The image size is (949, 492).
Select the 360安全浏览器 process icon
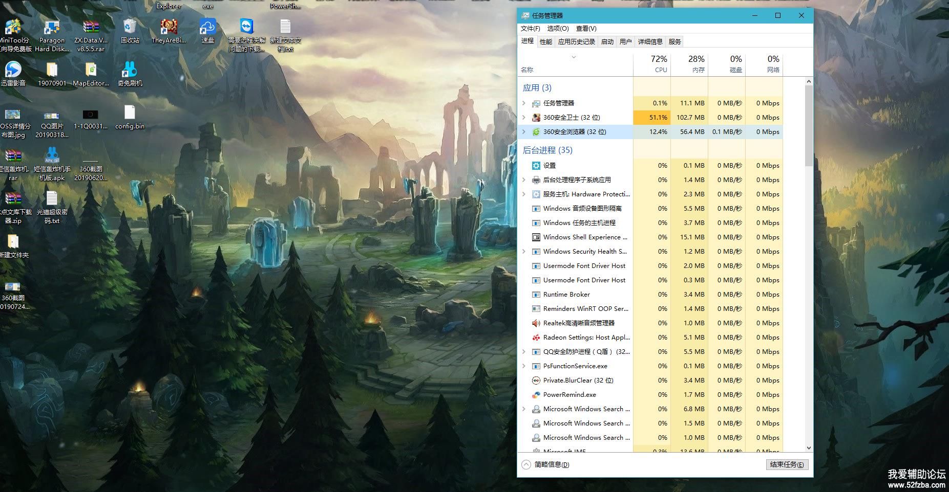536,131
